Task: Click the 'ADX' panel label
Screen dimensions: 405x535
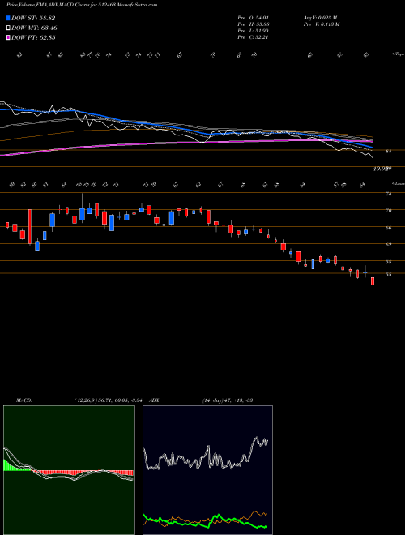Action: (155, 400)
